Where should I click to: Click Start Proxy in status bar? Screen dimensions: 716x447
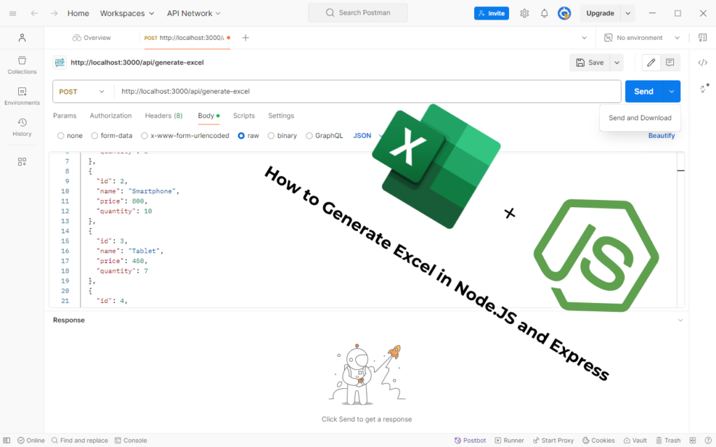pos(554,440)
